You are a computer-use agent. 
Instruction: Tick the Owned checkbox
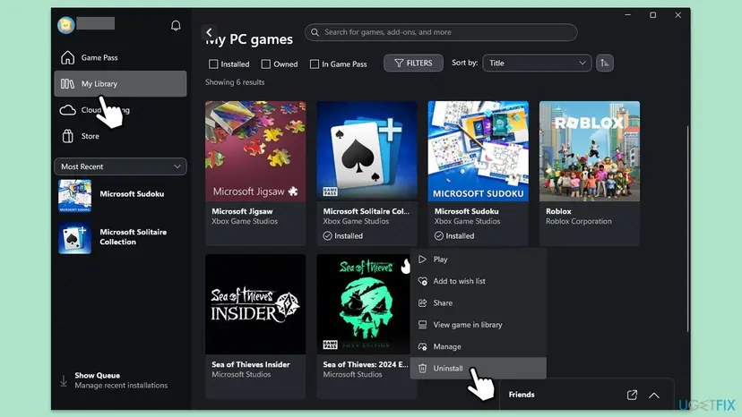pos(266,64)
